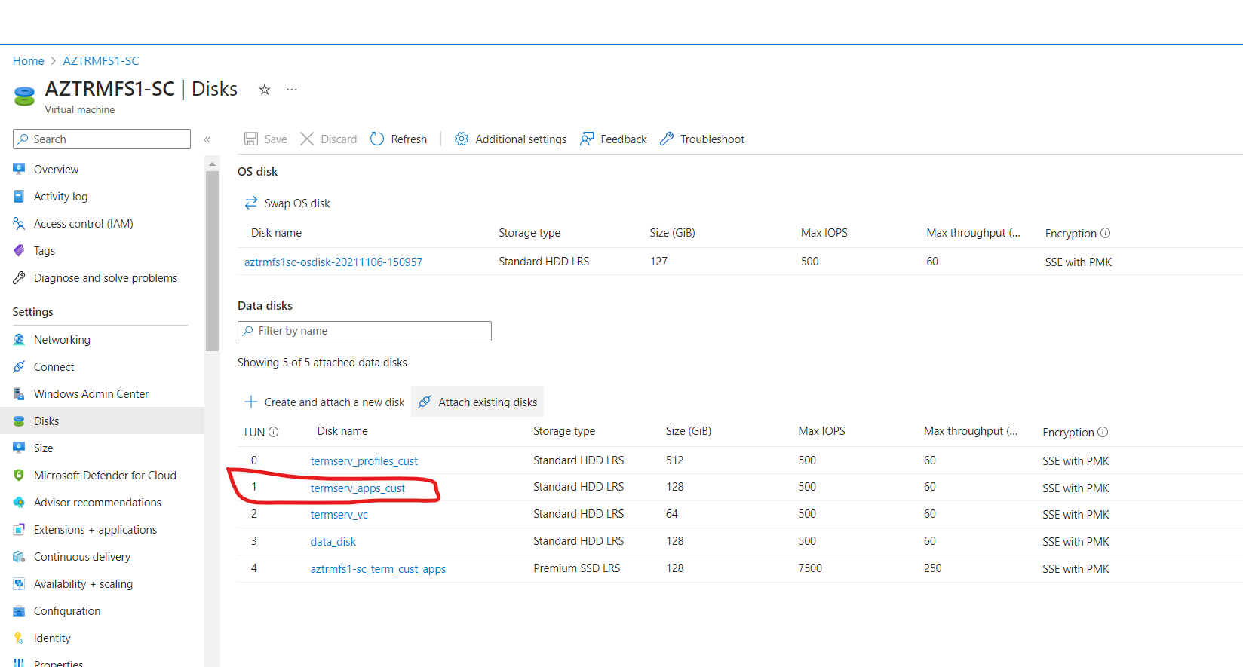Open aztrmfs1sc-osdisk-20211106-150957 disk link
Screen dimensions: 1243x667
pos(333,262)
